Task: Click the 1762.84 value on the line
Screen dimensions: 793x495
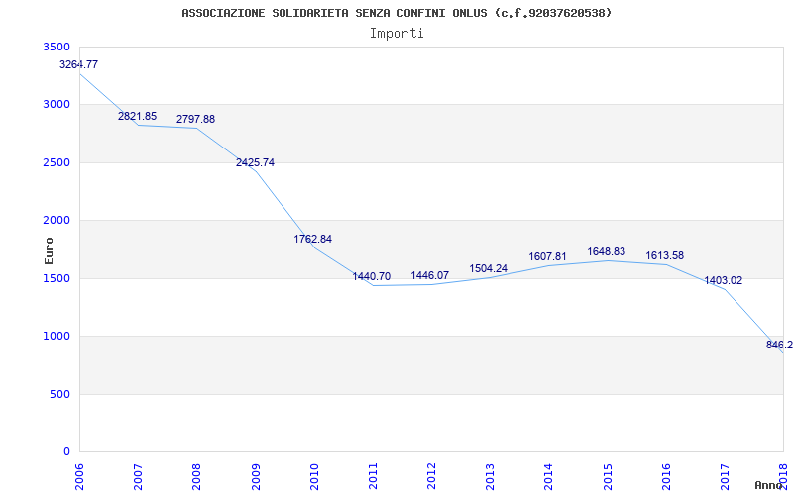Action: point(313,239)
